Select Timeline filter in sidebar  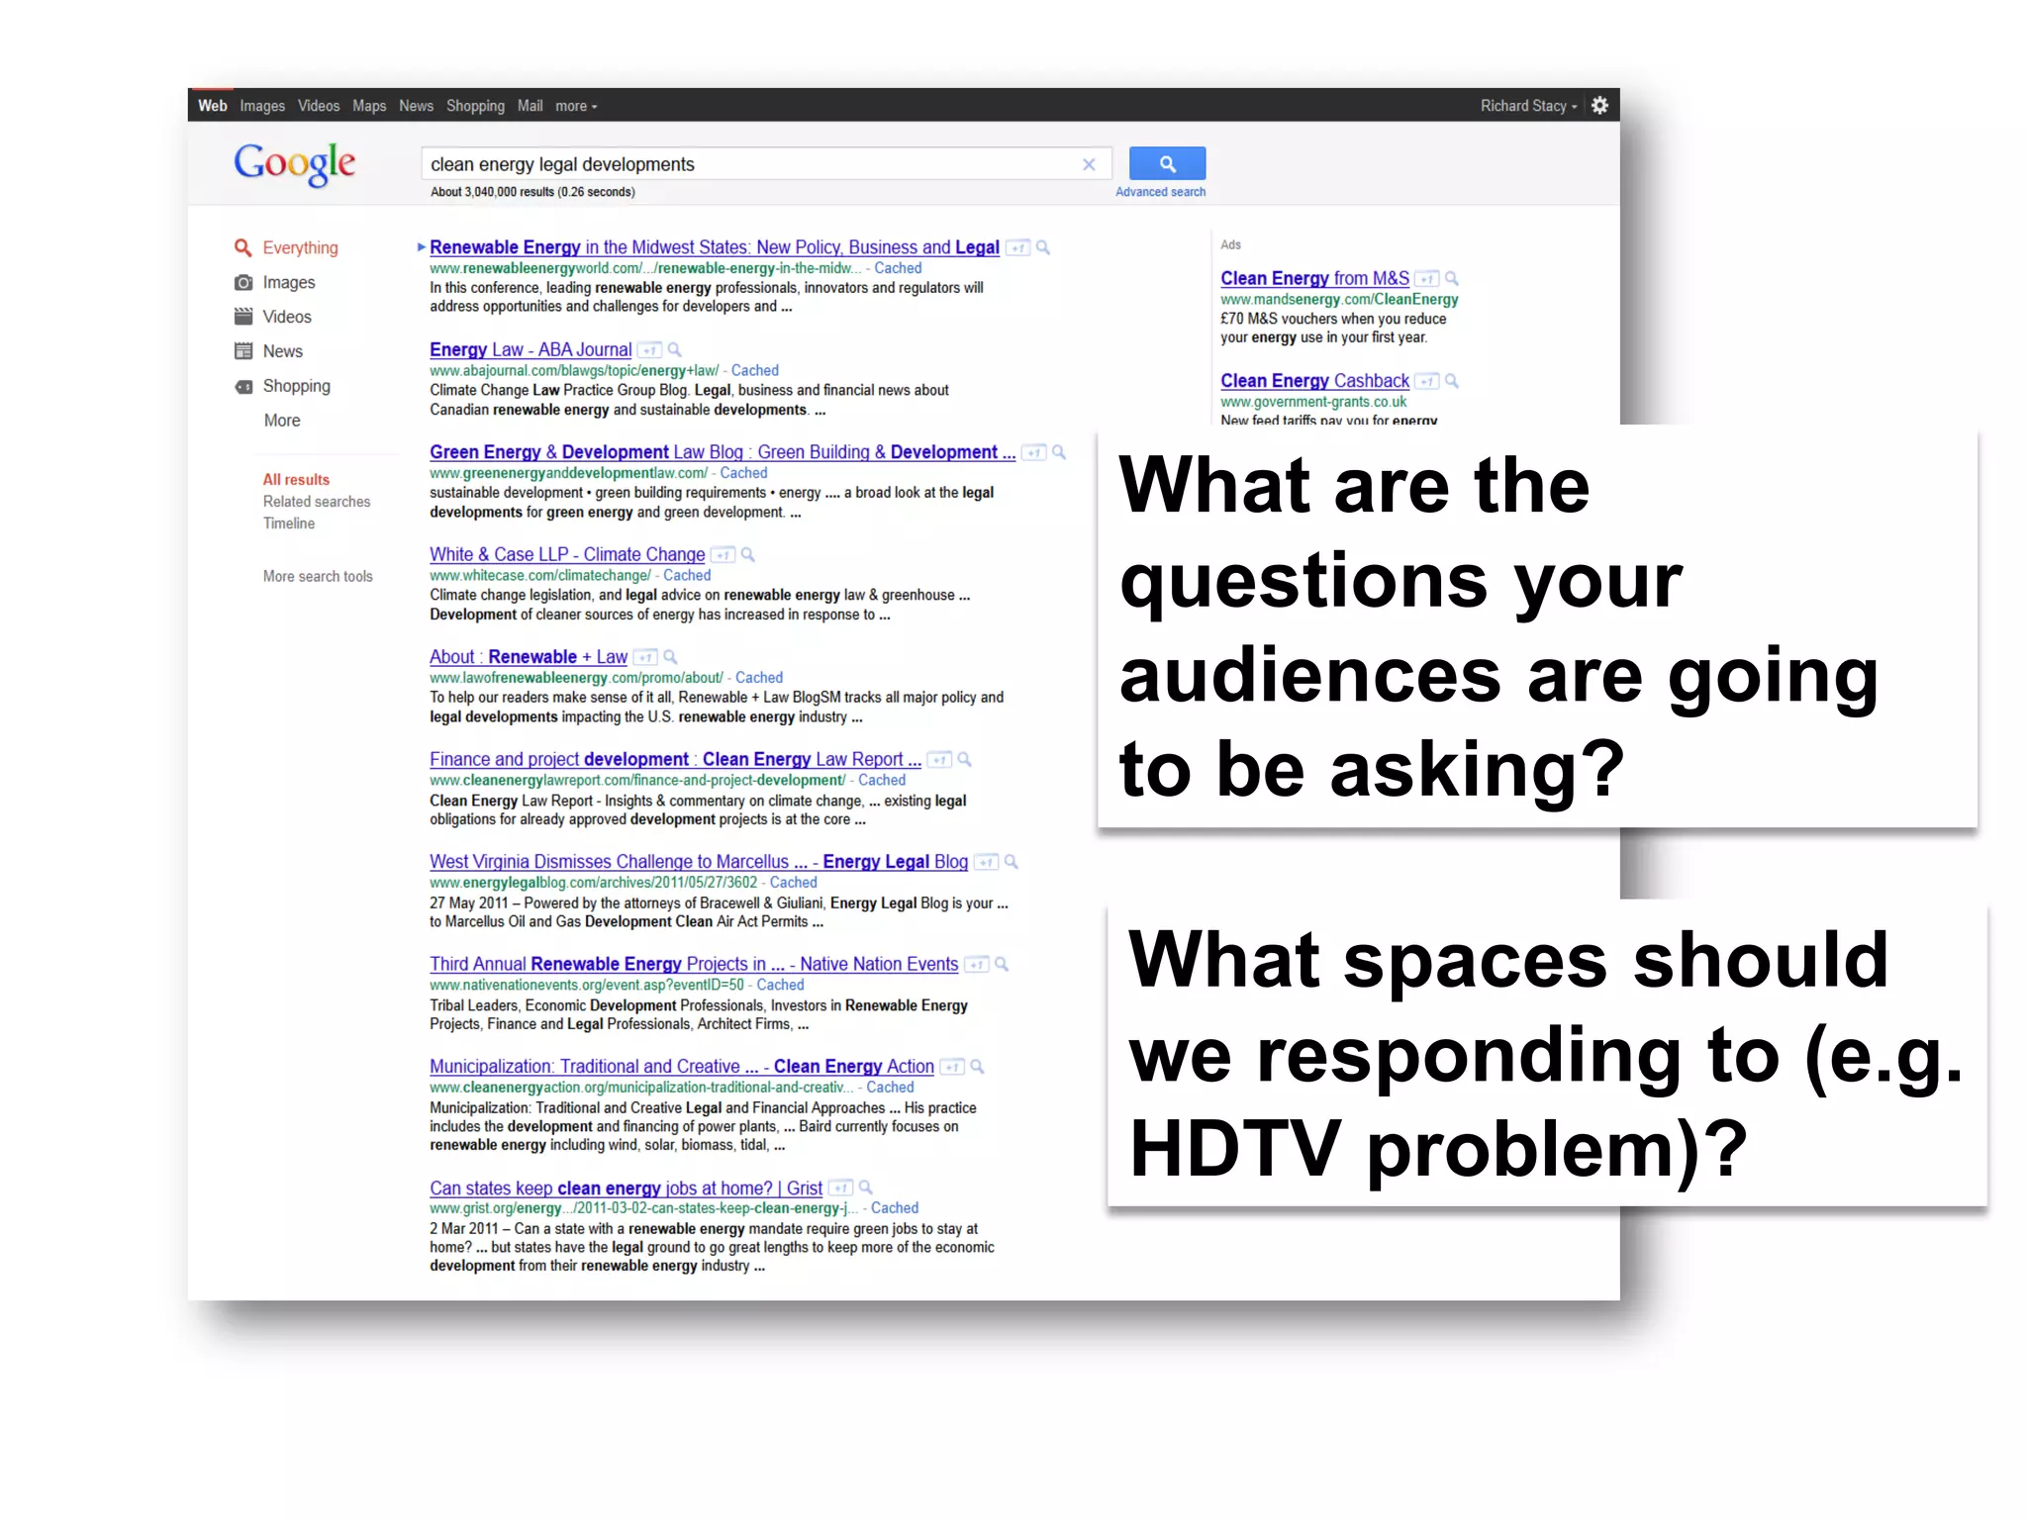[289, 523]
